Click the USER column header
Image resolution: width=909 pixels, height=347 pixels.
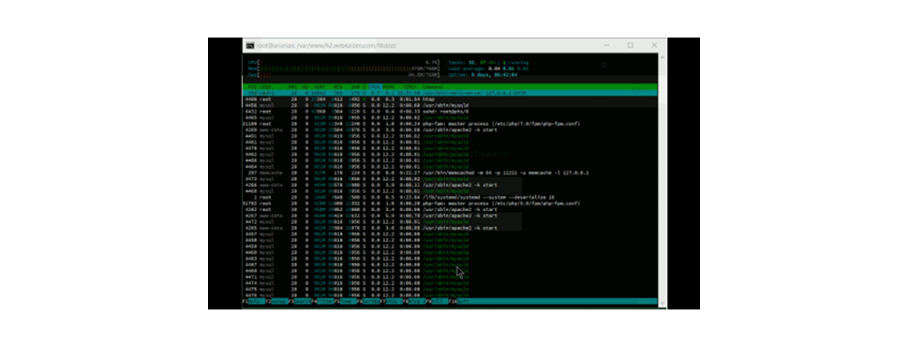click(265, 87)
